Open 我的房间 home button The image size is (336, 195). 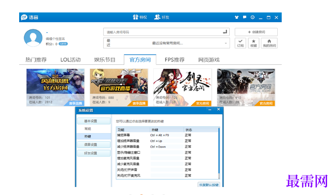[x=269, y=43]
